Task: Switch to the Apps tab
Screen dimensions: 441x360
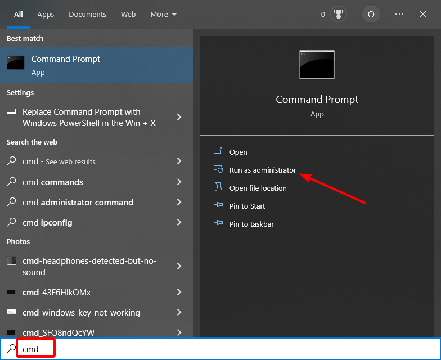Action: point(46,15)
